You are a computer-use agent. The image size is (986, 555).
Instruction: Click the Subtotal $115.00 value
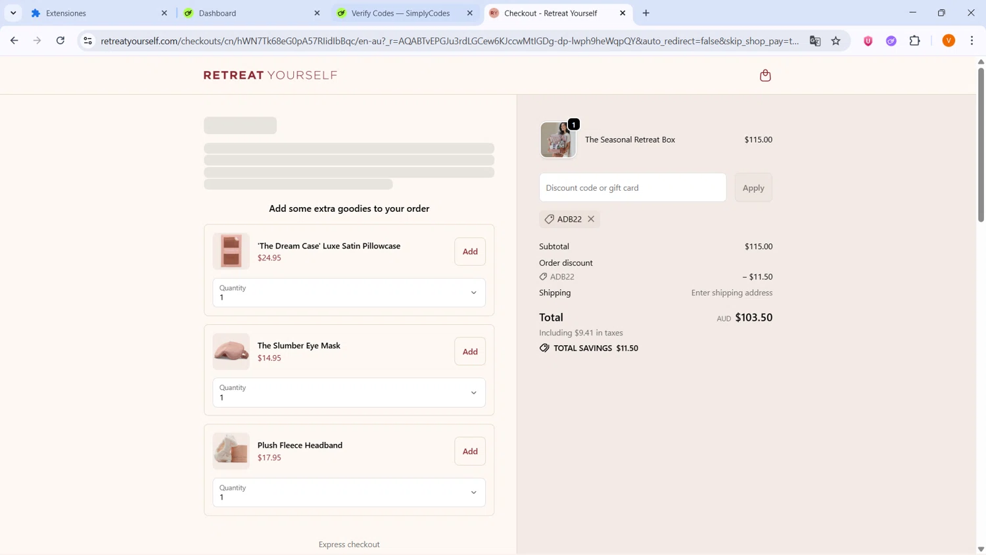click(759, 247)
